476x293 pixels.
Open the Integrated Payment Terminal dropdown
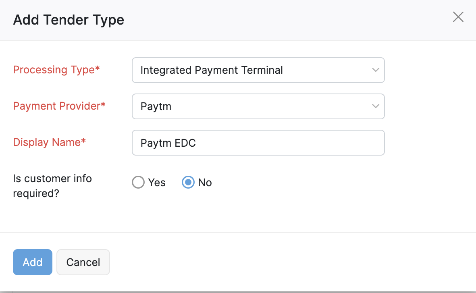tap(258, 70)
